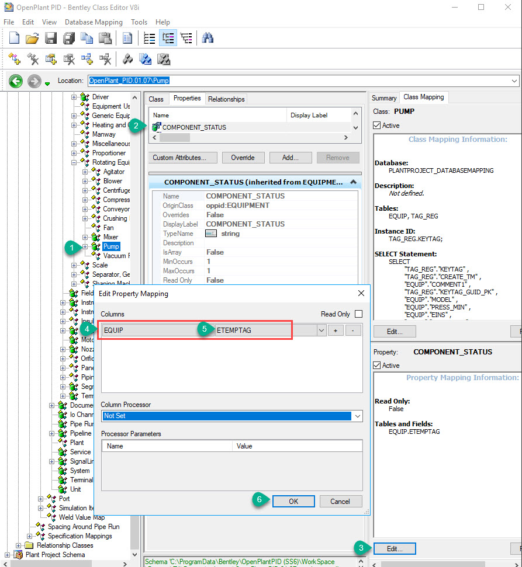
Task: Click the flat list view icon with blue line
Action: click(149, 38)
